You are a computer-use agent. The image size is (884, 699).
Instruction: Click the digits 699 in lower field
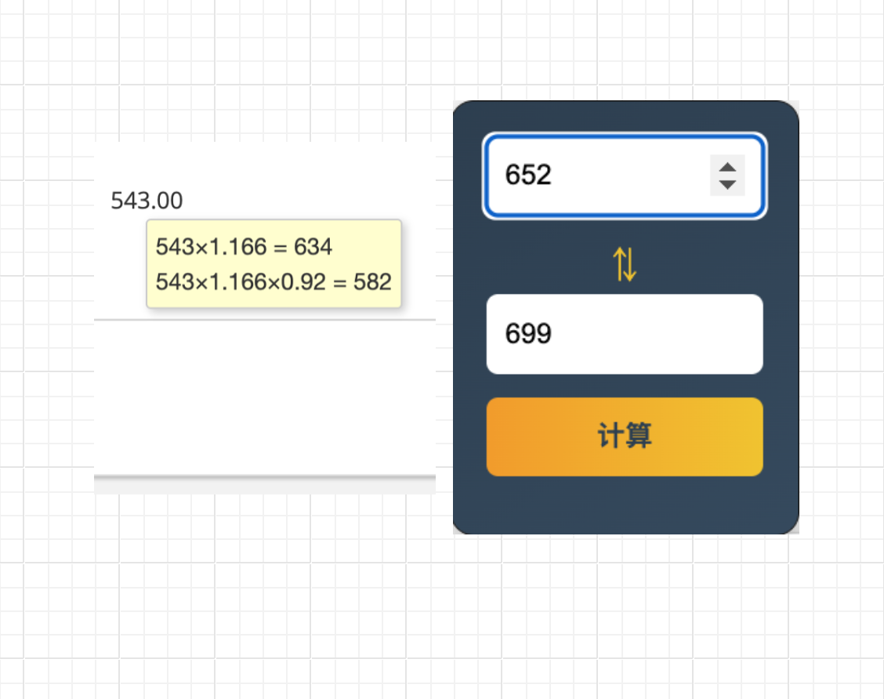click(x=528, y=334)
